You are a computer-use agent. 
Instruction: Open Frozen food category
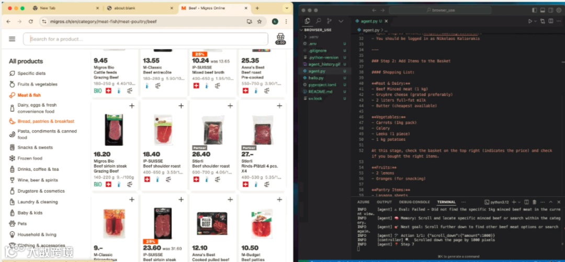29,158
